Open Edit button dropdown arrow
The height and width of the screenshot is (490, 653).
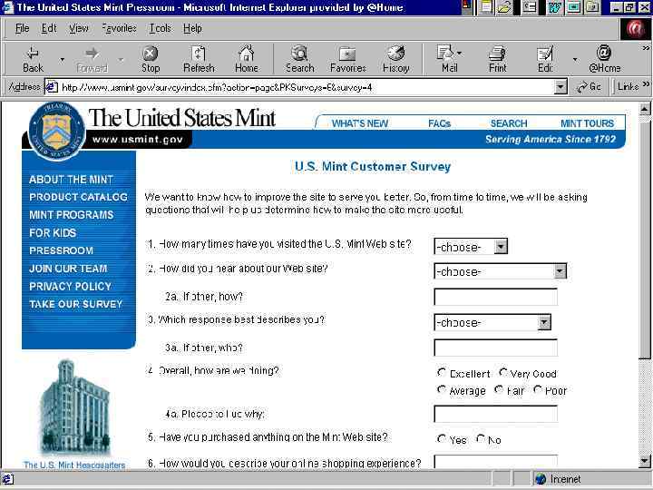tap(575, 60)
